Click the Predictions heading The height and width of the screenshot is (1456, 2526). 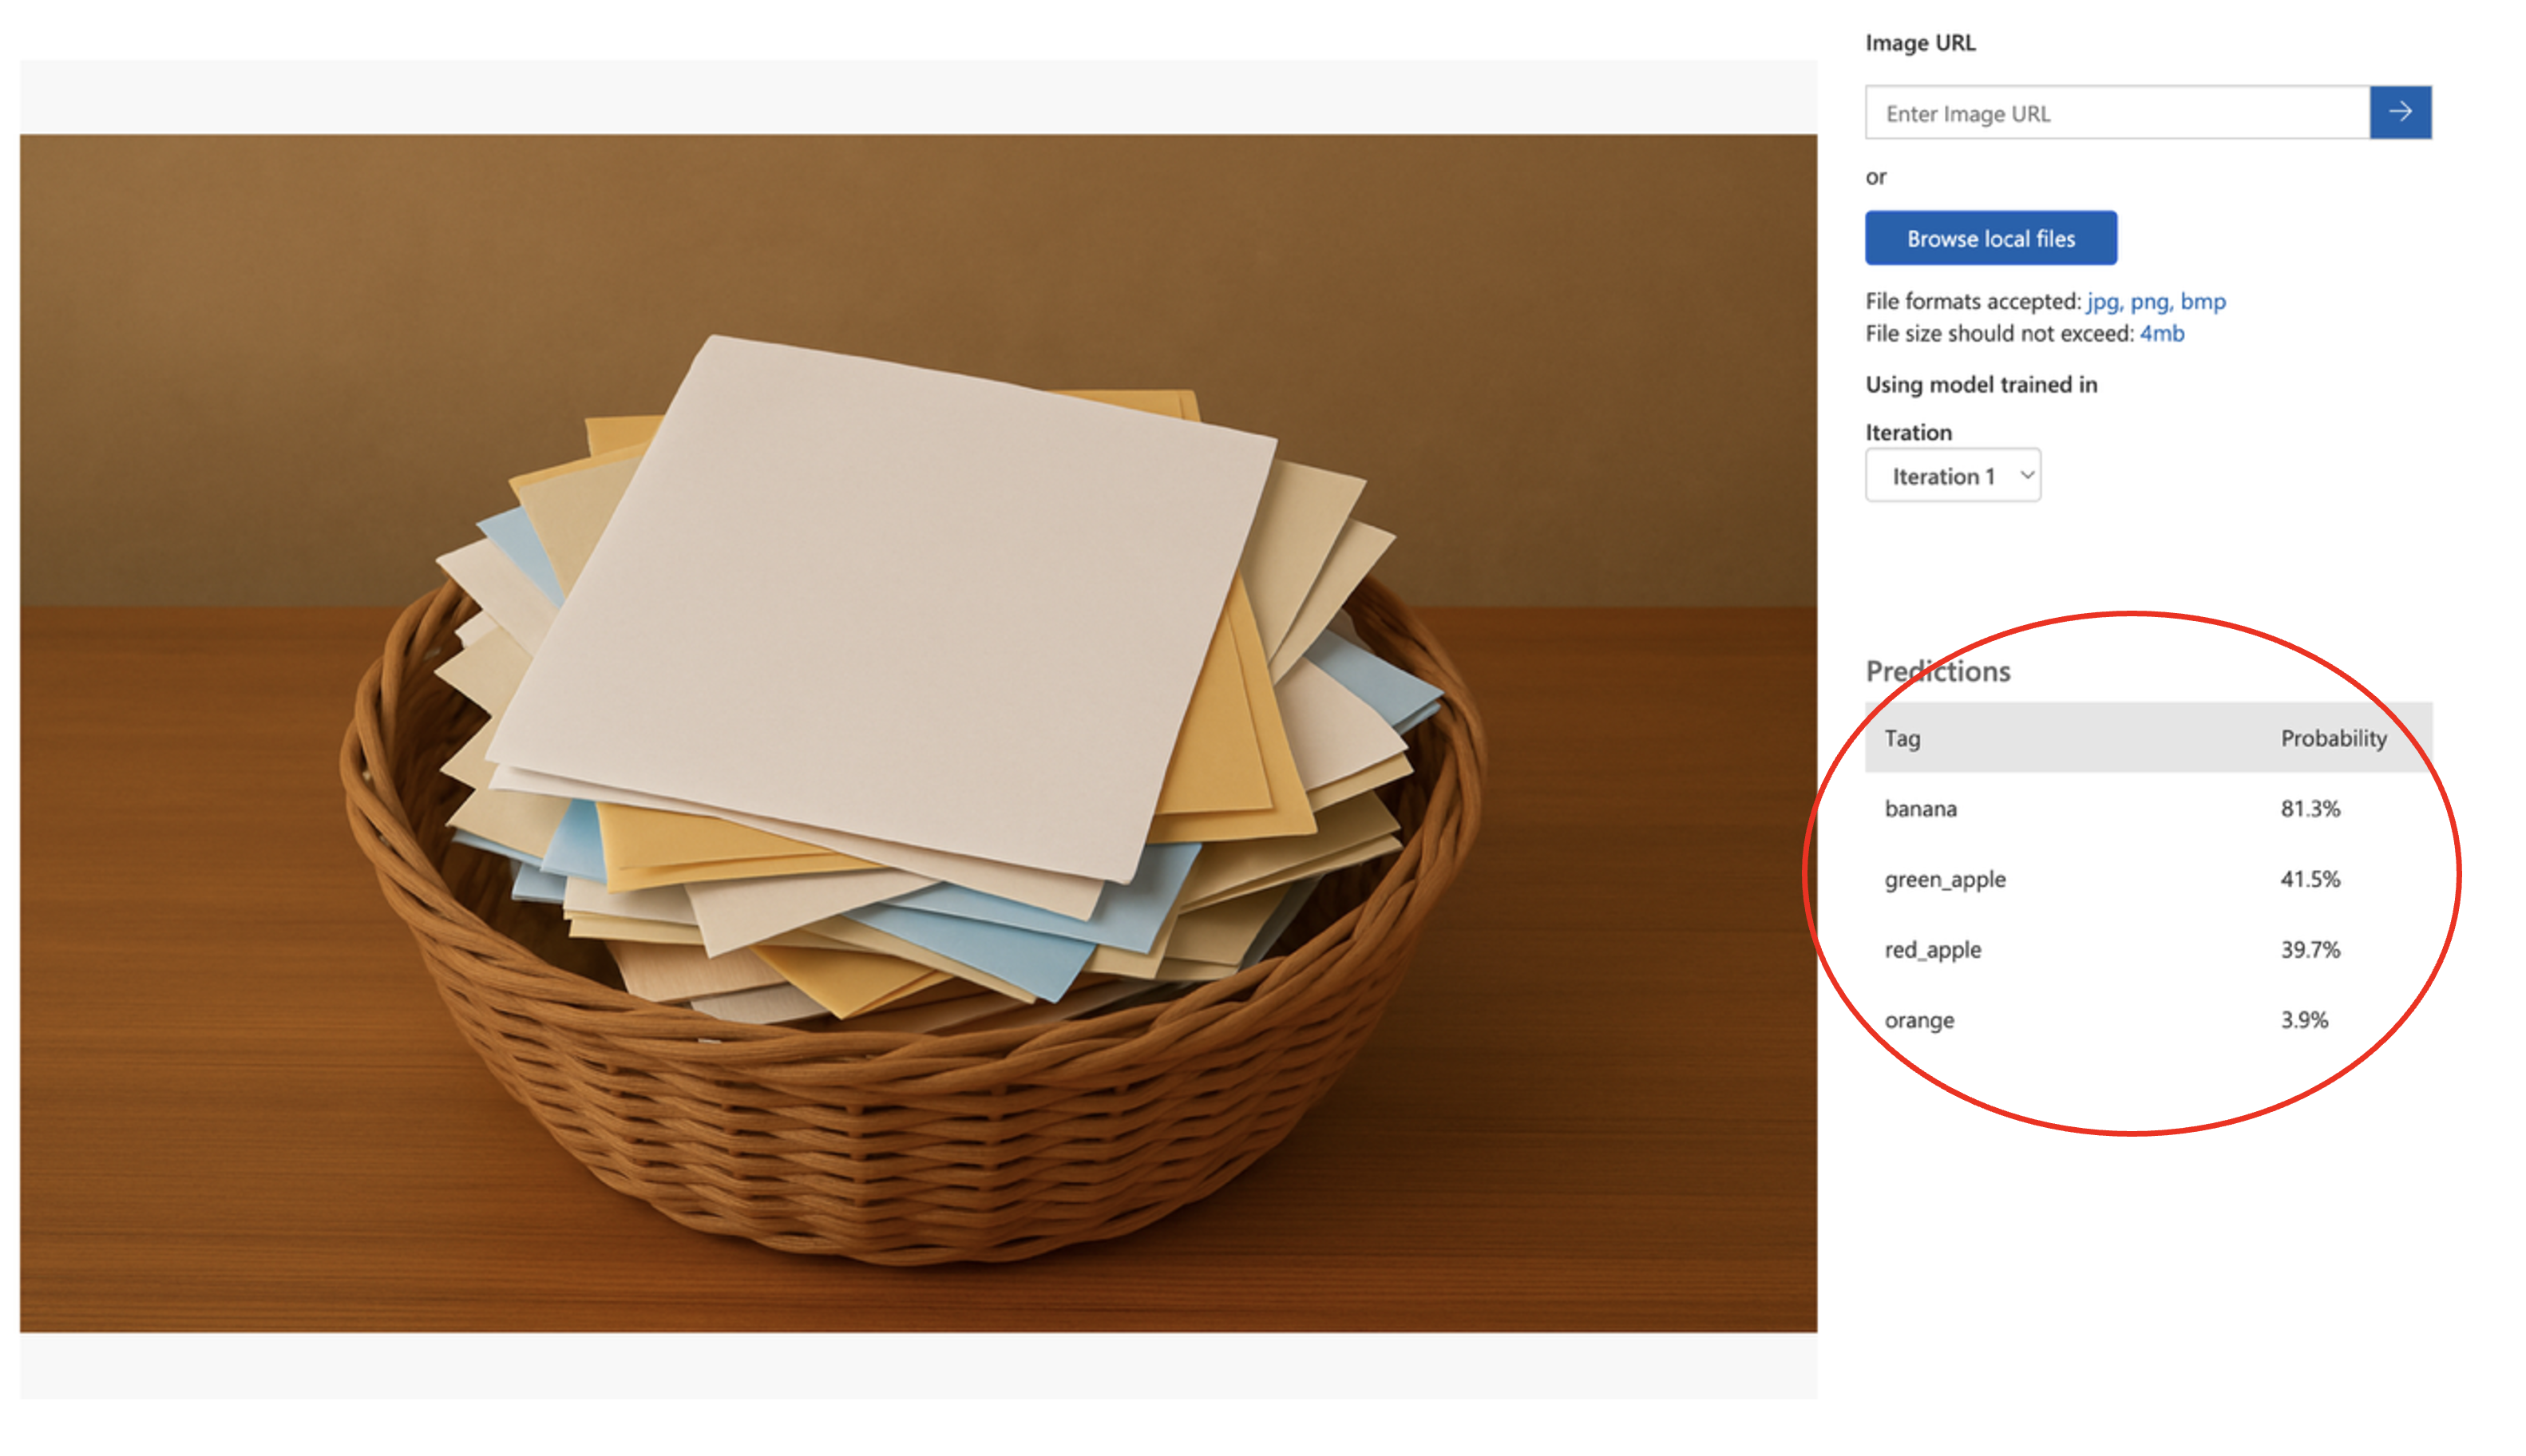[x=1937, y=671]
